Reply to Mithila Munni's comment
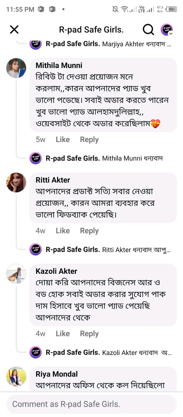The width and height of the screenshot is (183, 417). pos(89,140)
